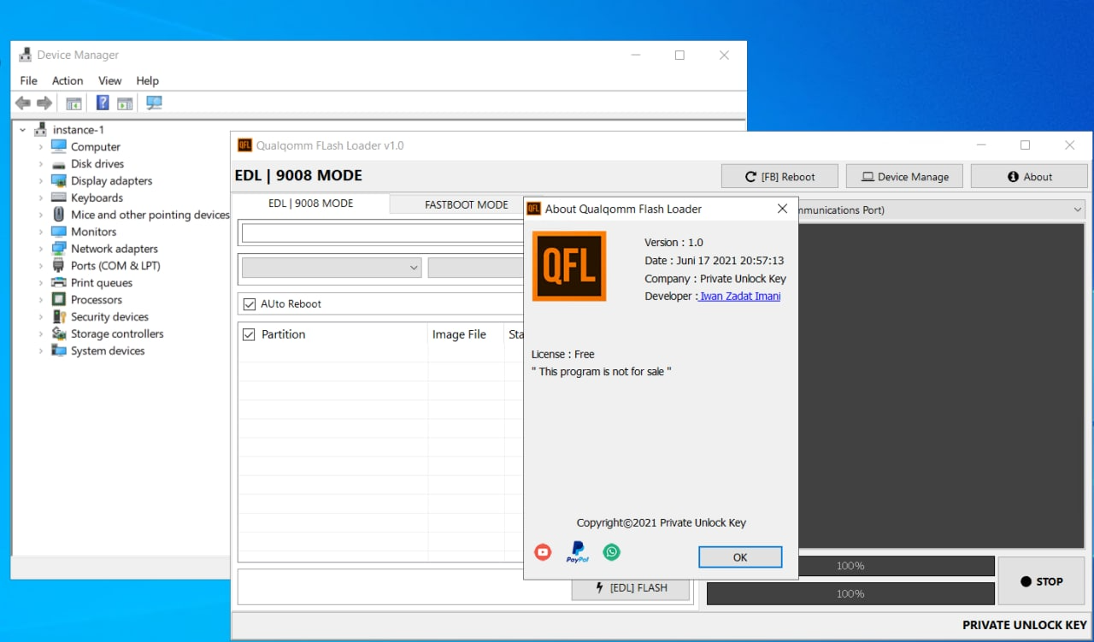
Task: Expand the Display adapters tree node
Action: (40, 181)
